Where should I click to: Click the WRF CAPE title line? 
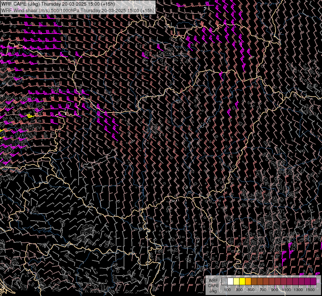coord(58,4)
